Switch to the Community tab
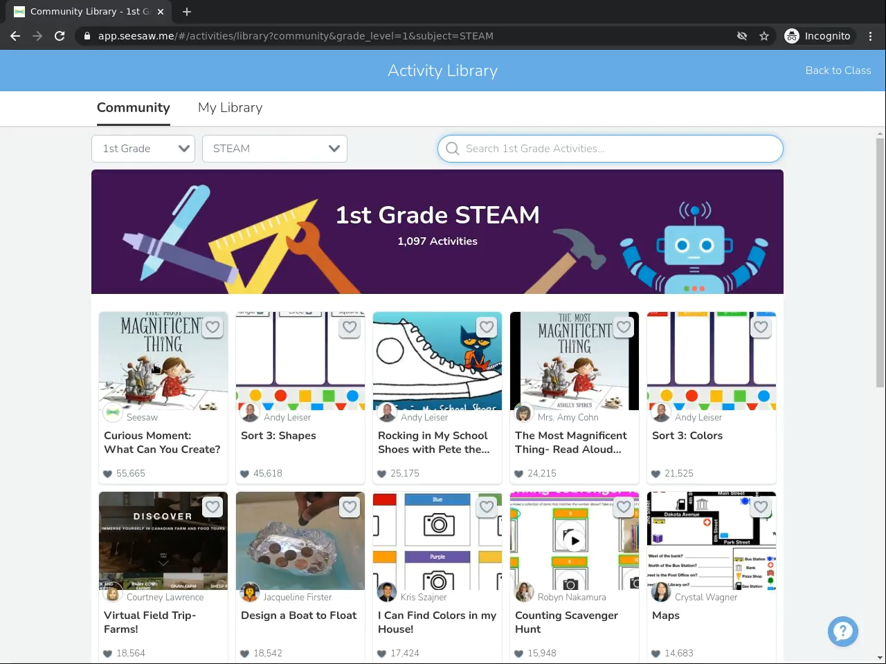The height and width of the screenshot is (664, 886). point(134,108)
